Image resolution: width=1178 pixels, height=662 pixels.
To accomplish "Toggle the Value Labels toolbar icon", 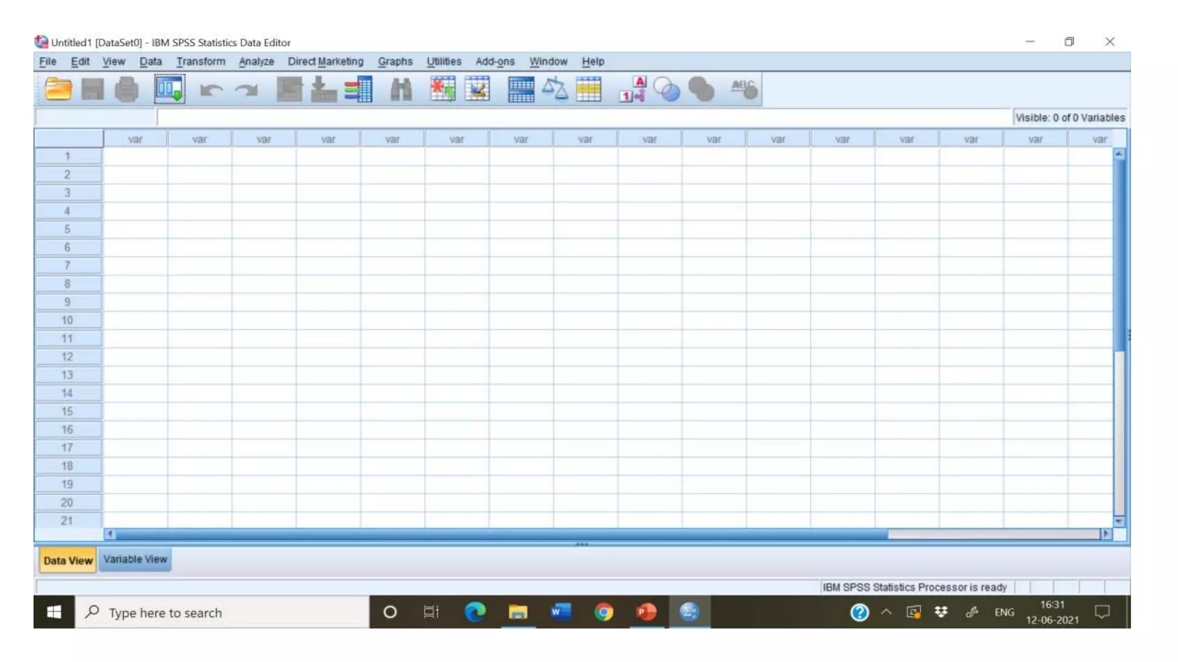I will pyautogui.click(x=632, y=89).
